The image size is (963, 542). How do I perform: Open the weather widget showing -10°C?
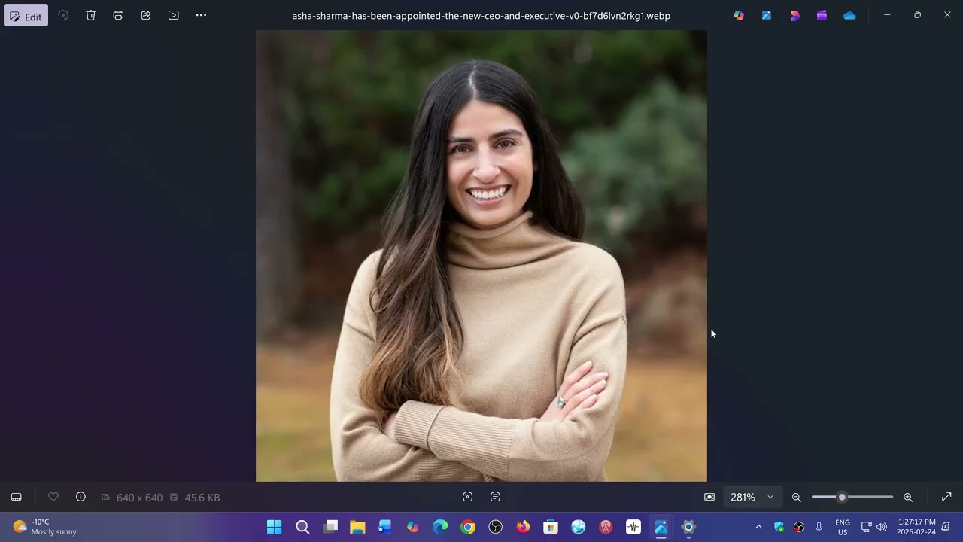(45, 527)
